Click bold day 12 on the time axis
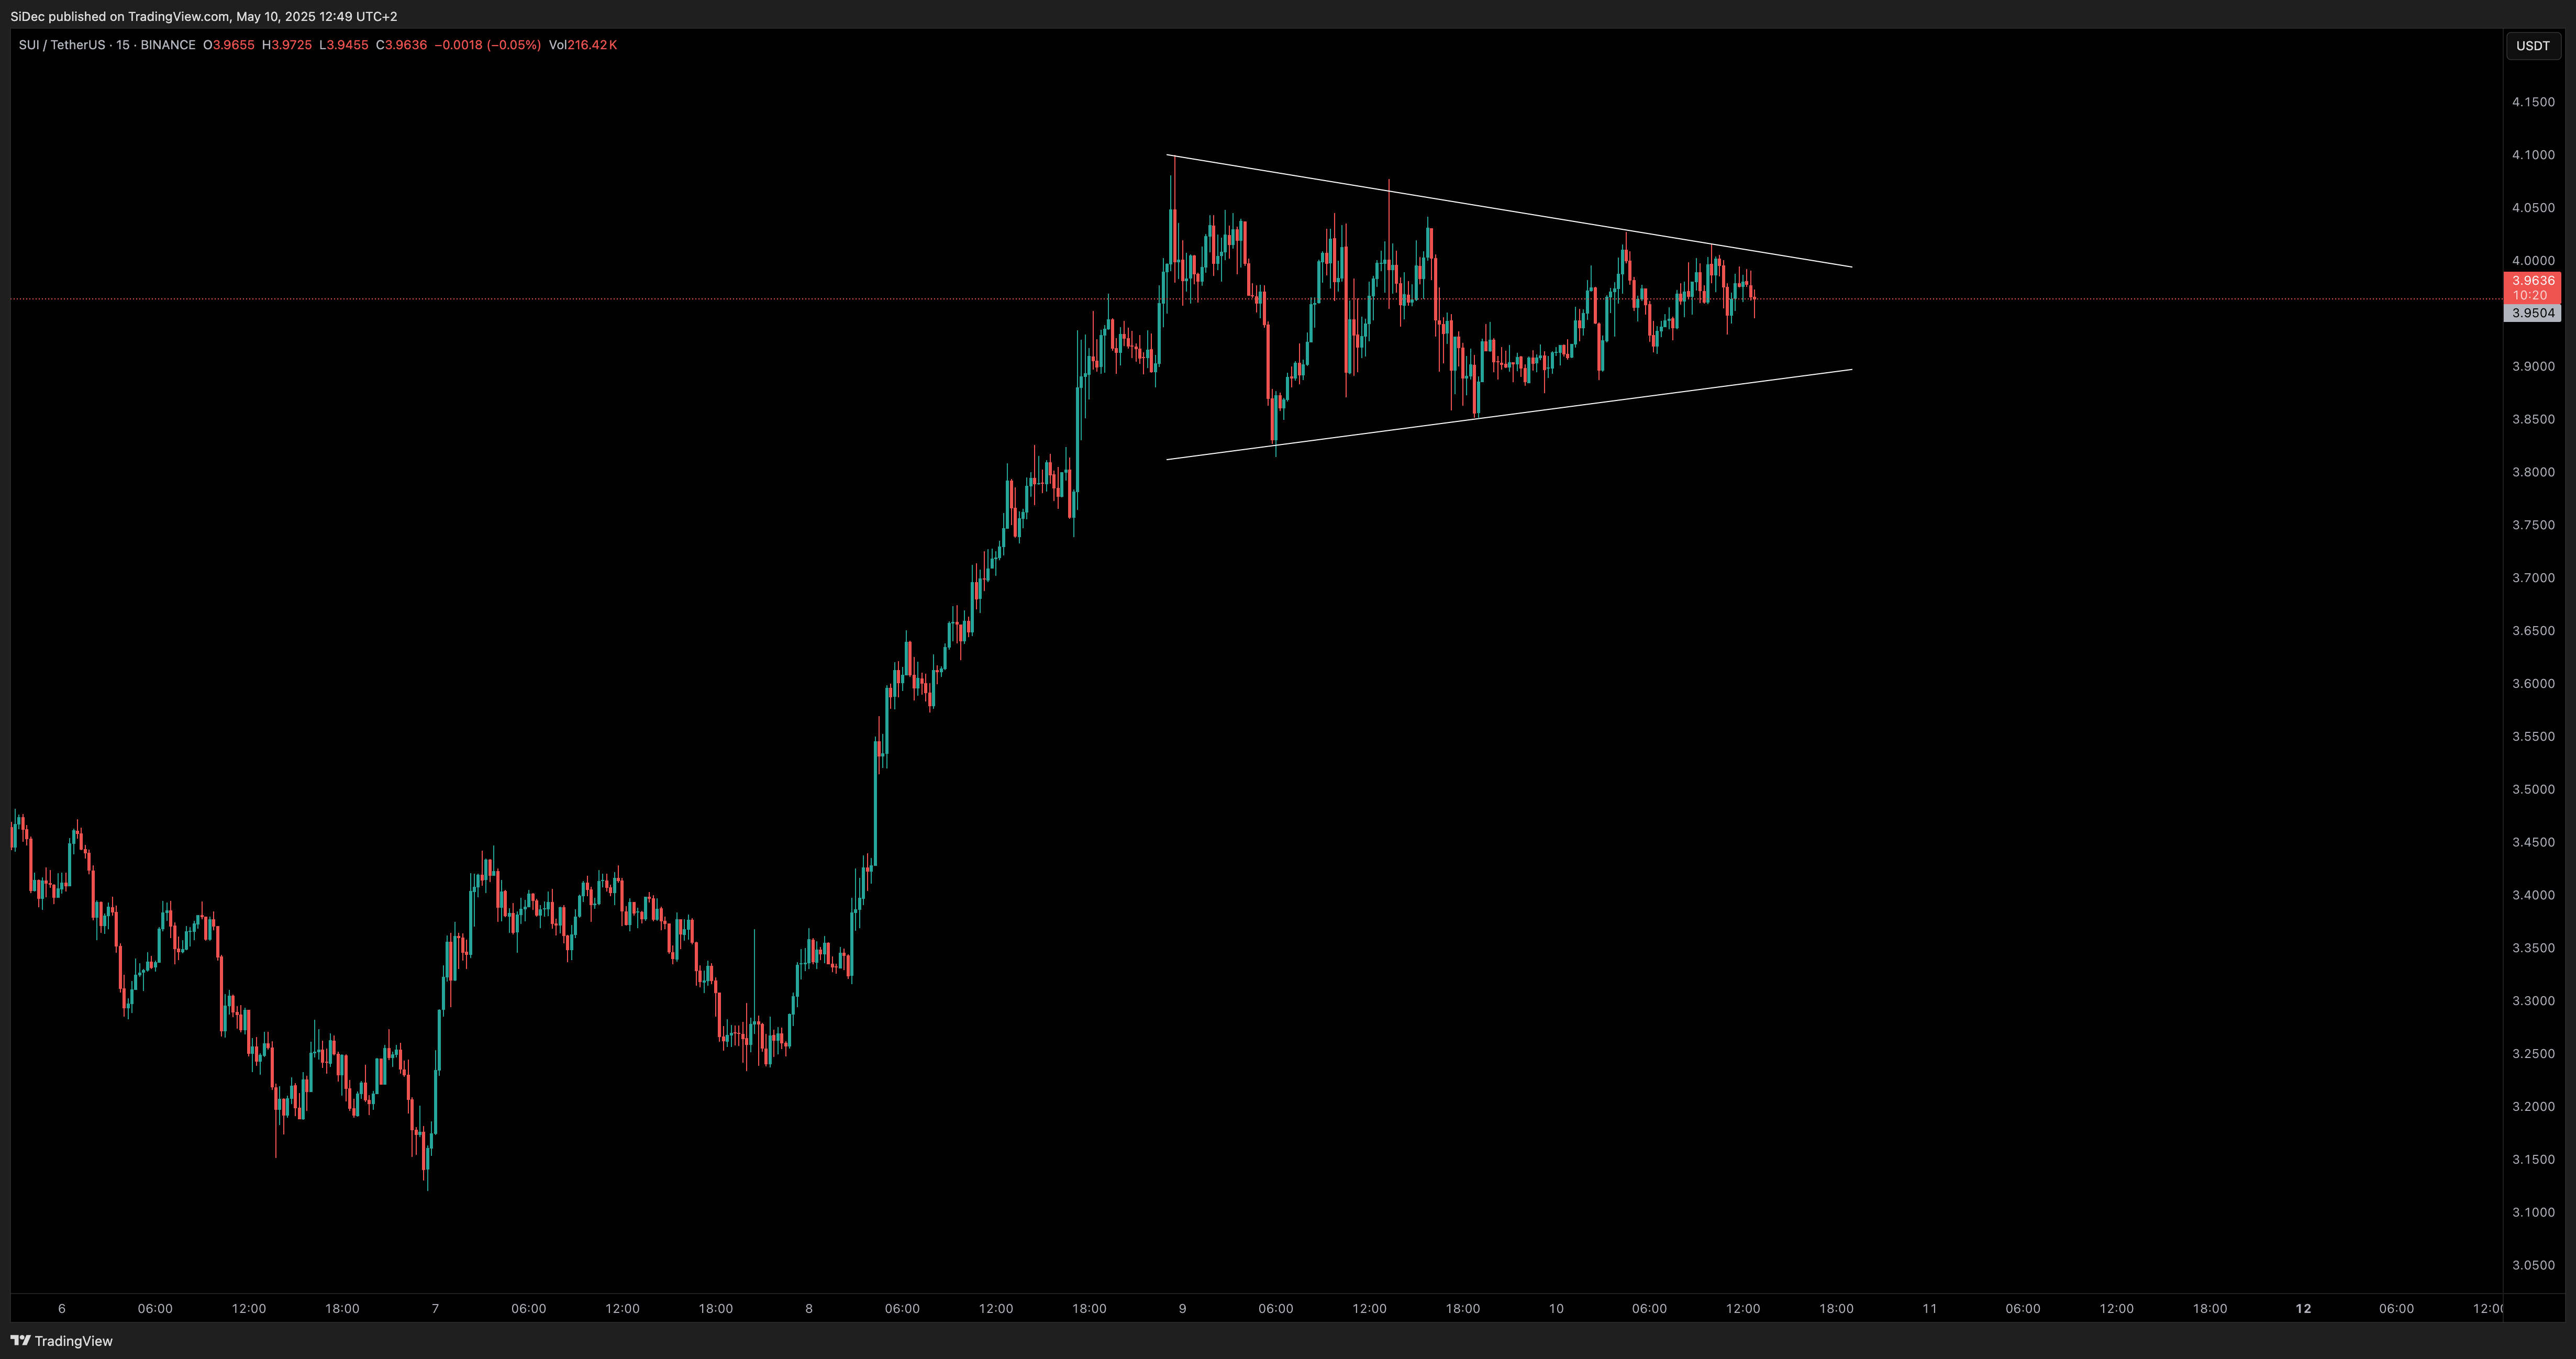The width and height of the screenshot is (2576, 1359). click(2303, 1309)
